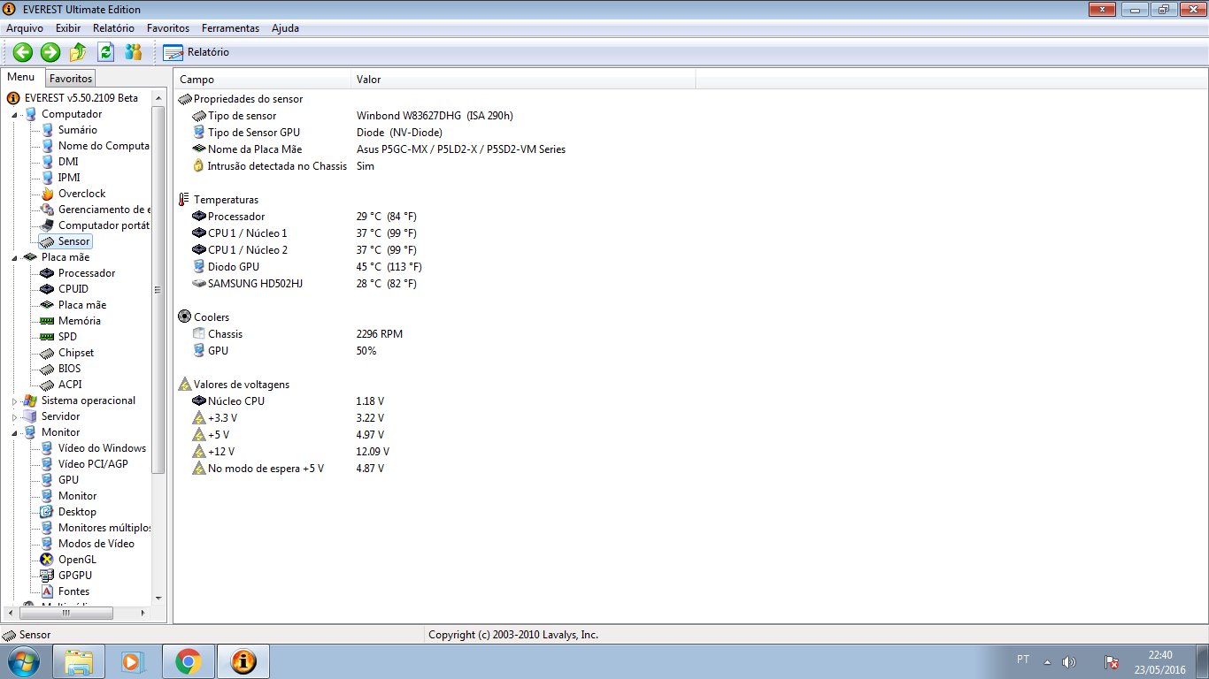
Task: Click the green Forward arrow toolbar icon
Action: [50, 52]
